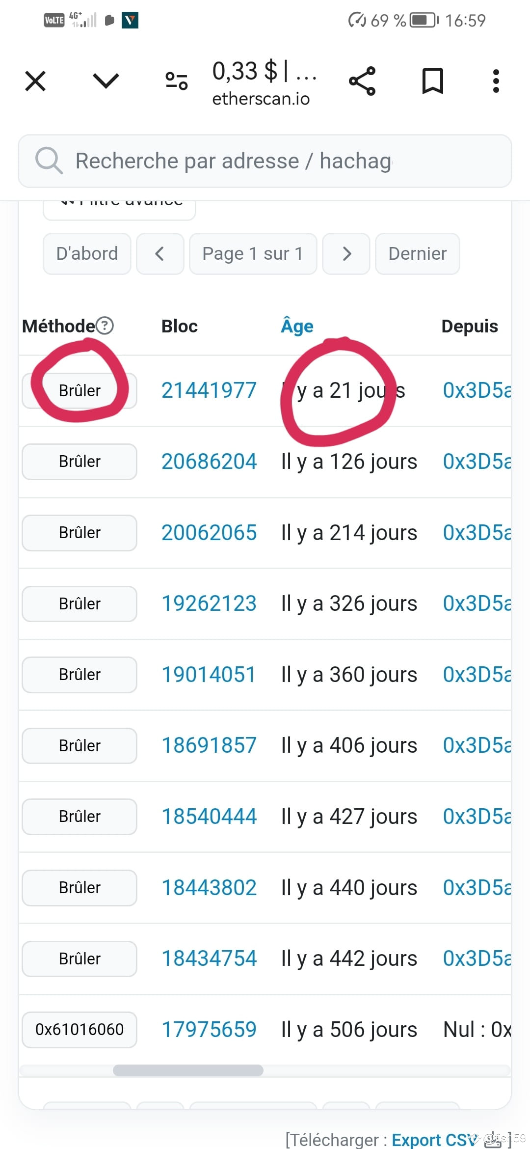
Task: Go to next page with right chevron
Action: [346, 253]
